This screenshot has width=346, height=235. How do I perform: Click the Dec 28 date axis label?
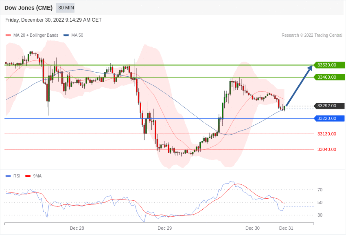(77, 228)
